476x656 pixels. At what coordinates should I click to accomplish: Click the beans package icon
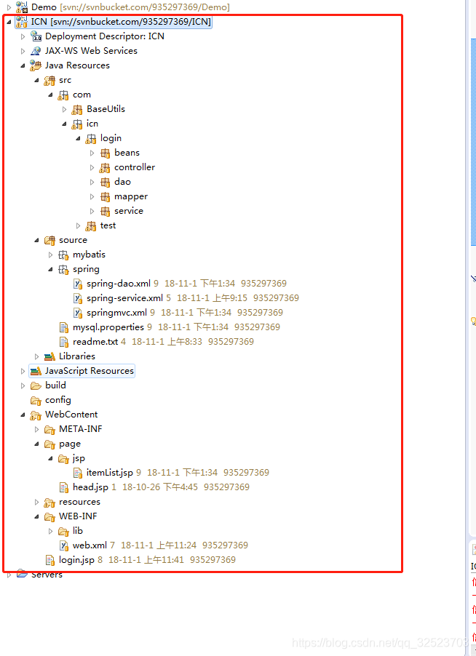coord(105,153)
